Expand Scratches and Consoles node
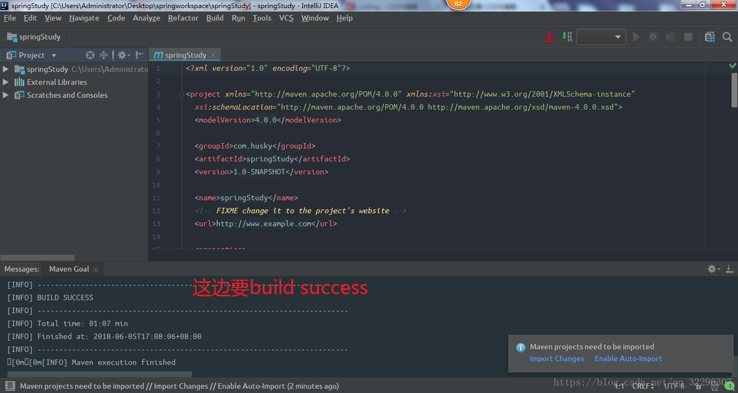The height and width of the screenshot is (393, 738). (x=5, y=95)
